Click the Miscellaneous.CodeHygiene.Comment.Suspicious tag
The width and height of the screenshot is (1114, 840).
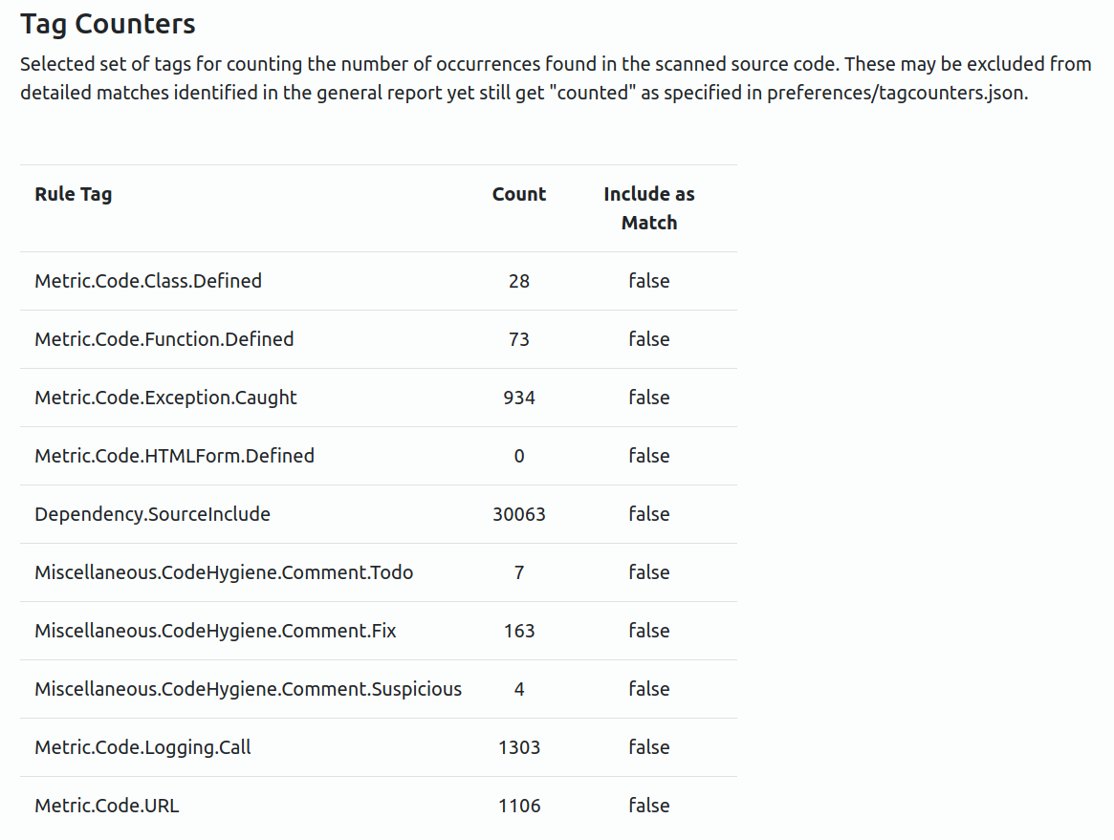[x=248, y=689]
